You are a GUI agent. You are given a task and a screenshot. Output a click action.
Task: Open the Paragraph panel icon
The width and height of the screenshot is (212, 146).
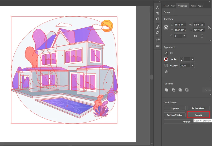pyautogui.click(x=157, y=13)
